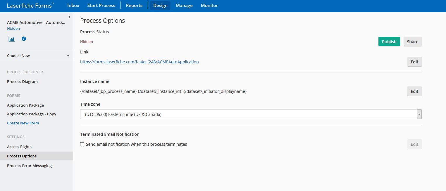Open the process reports chart icon

[x=11, y=39]
